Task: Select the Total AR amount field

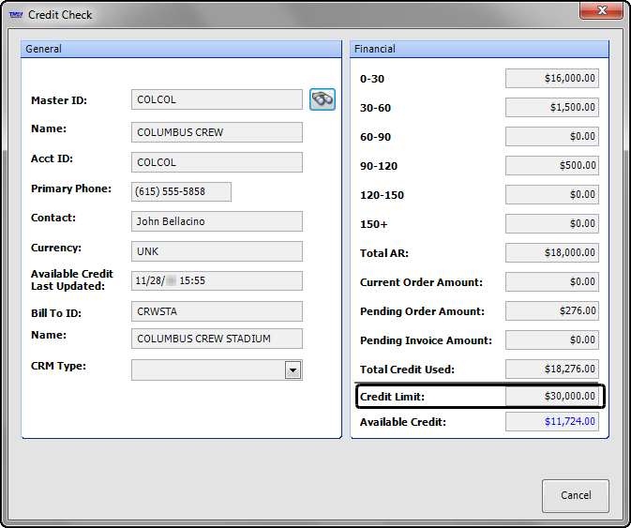Action: (551, 252)
